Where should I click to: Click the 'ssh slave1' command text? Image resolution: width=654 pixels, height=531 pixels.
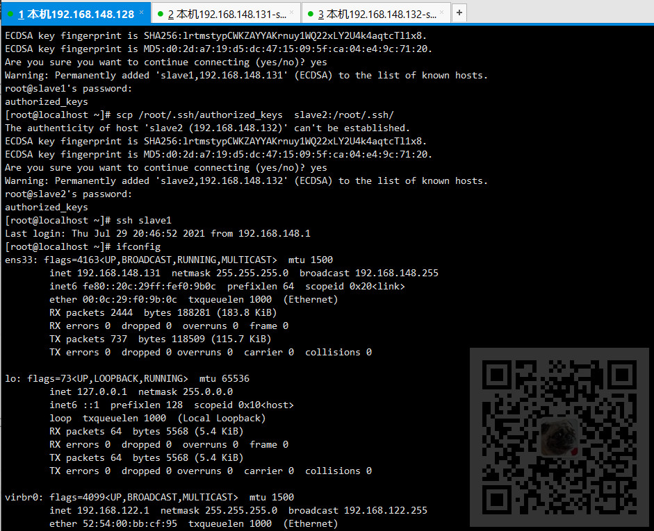(144, 220)
